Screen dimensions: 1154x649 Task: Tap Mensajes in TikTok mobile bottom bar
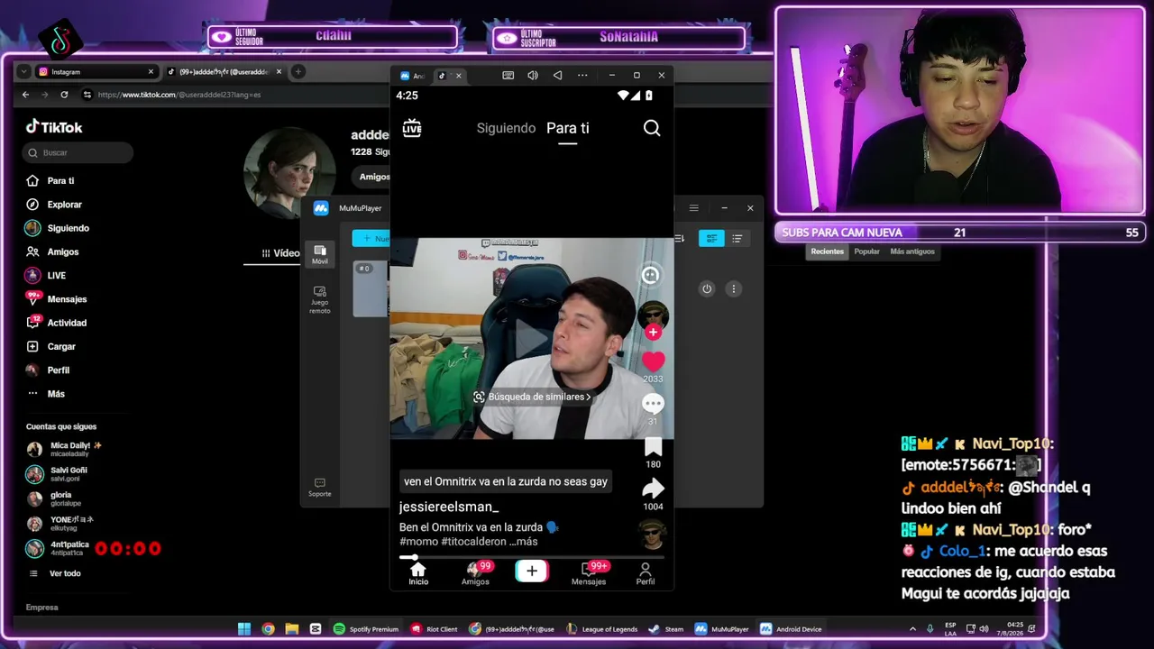(x=589, y=573)
